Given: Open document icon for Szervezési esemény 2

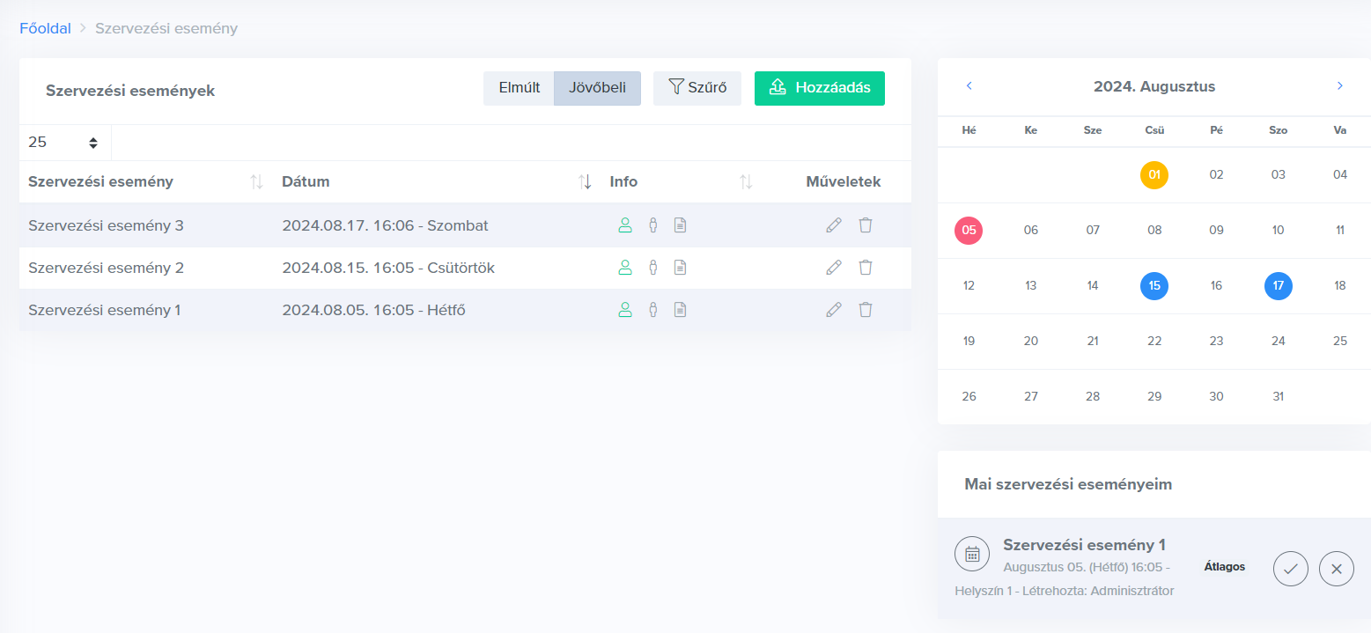Looking at the screenshot, I should tap(680, 268).
